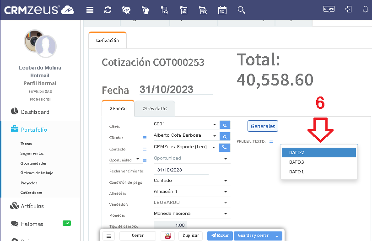Open the calendar icon in header
Viewport: 372px width, 241px height.
coord(222,10)
